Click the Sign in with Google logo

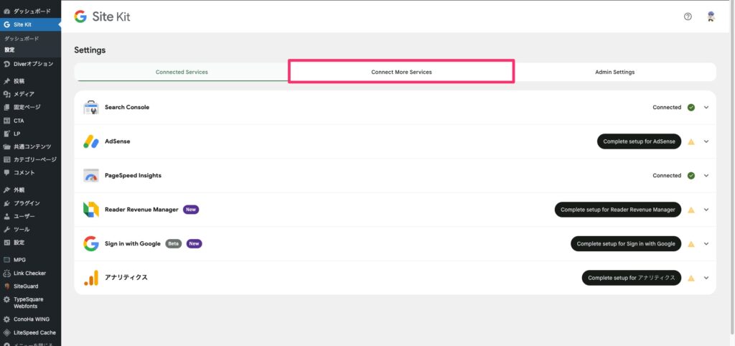[90, 244]
